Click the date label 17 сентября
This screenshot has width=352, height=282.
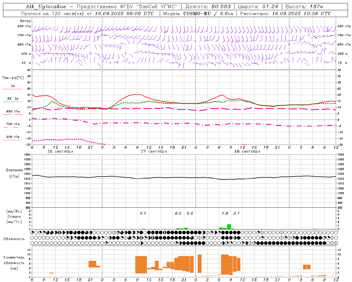(154, 151)
